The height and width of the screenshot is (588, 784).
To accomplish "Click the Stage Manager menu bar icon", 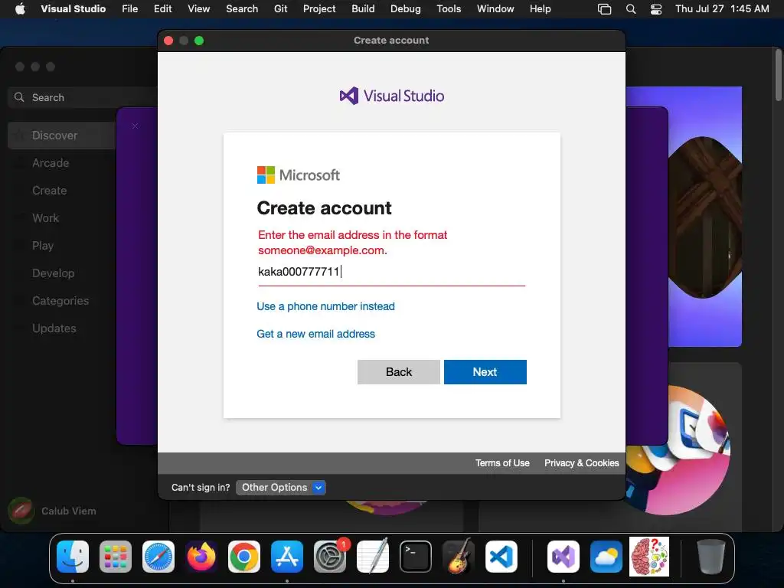I will point(605,9).
